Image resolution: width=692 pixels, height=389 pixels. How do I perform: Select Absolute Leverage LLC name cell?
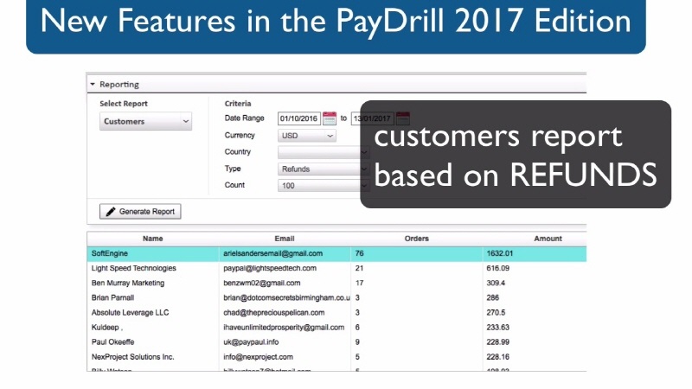point(131,313)
